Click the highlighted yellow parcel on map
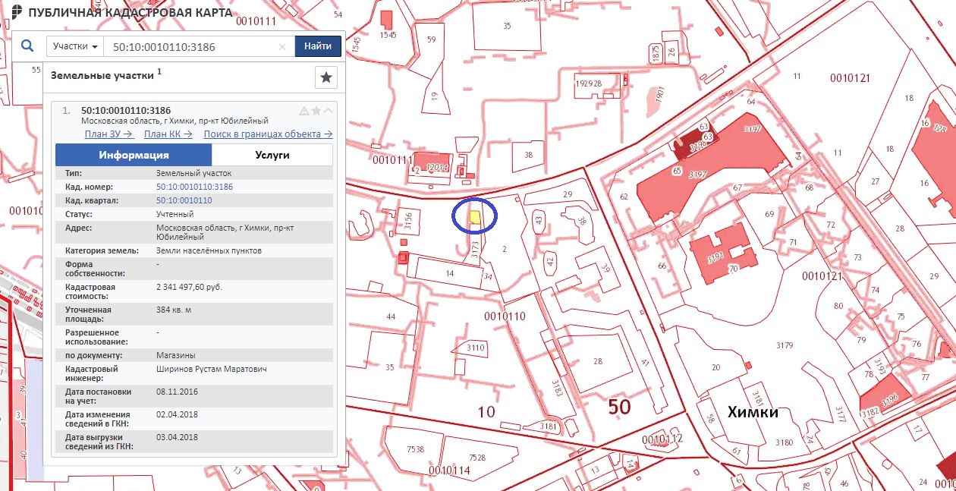Viewport: 956px width, 491px height. point(473,218)
